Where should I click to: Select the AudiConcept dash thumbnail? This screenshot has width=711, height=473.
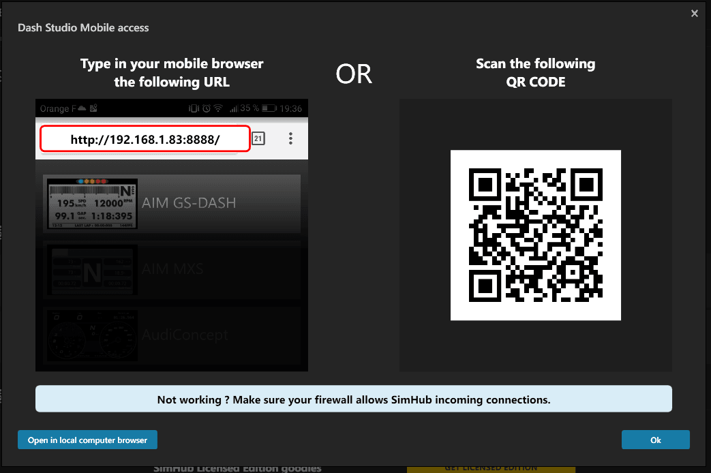pos(93,335)
